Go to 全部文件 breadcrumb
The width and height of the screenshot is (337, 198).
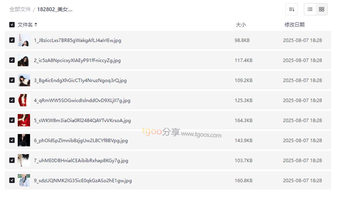click(x=20, y=9)
